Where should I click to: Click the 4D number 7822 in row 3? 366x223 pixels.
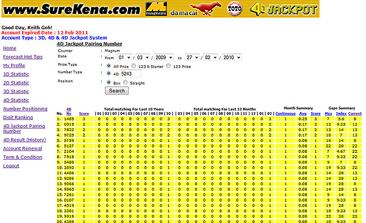[x=69, y=130]
